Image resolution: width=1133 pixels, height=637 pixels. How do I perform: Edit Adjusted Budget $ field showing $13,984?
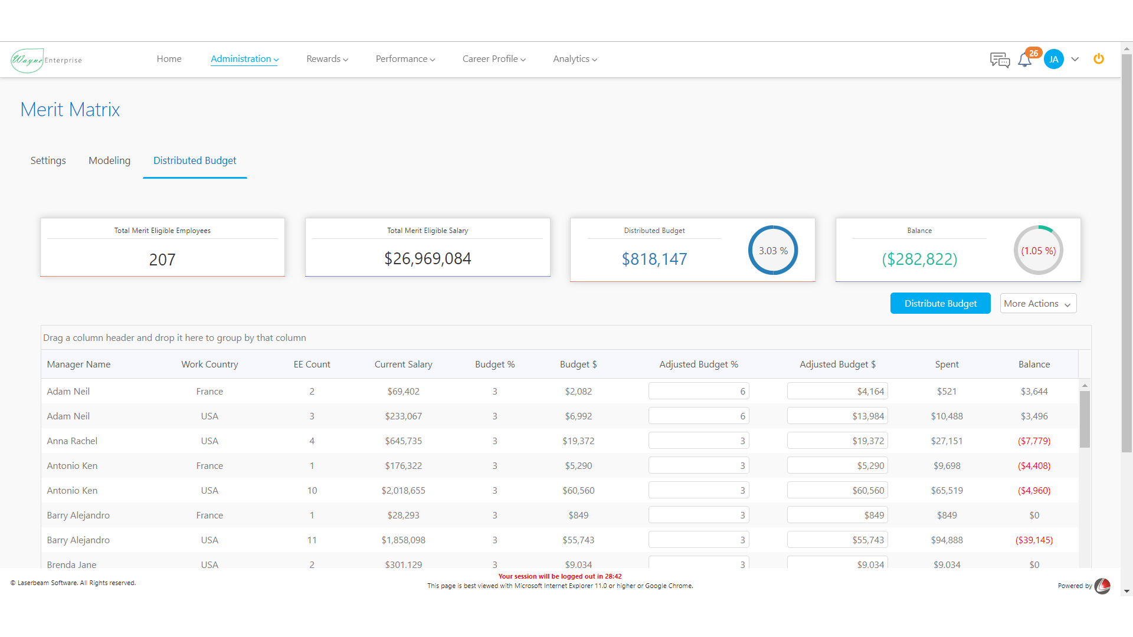coord(837,416)
